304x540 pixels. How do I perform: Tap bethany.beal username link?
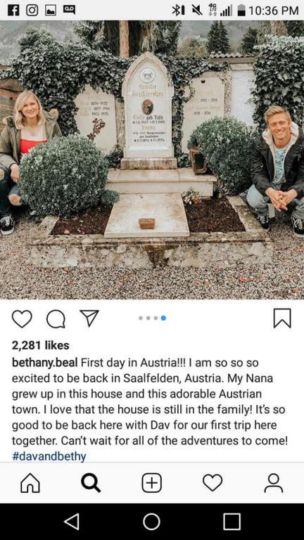pyautogui.click(x=45, y=363)
